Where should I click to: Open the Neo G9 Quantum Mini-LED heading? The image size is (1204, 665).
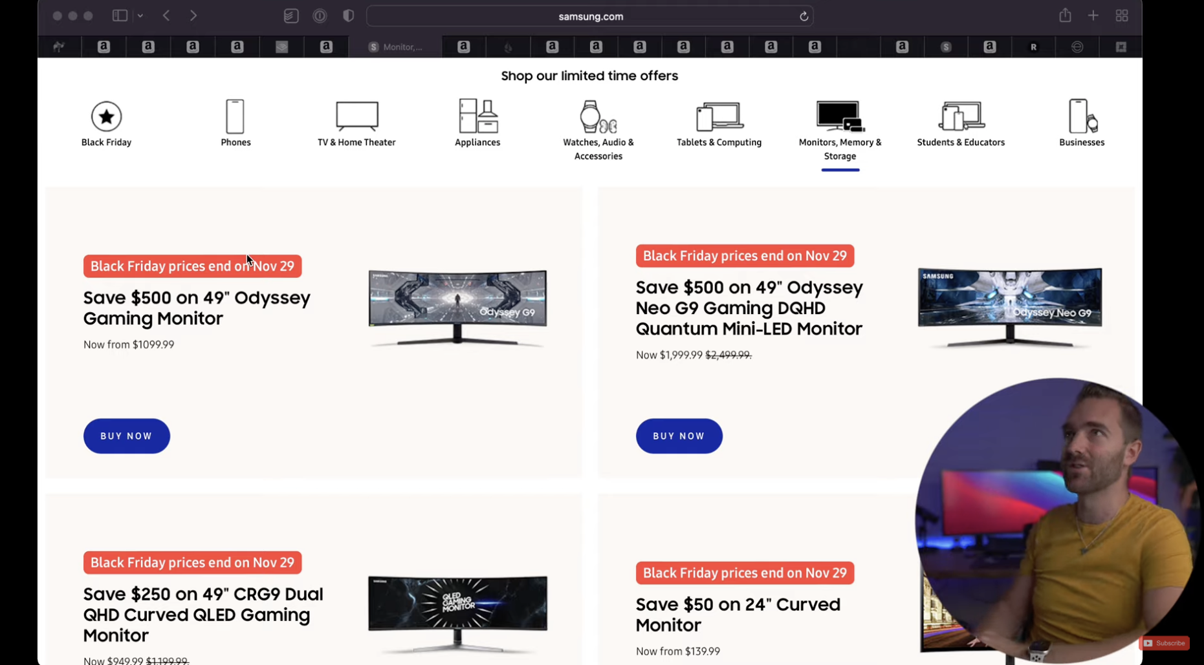(749, 308)
